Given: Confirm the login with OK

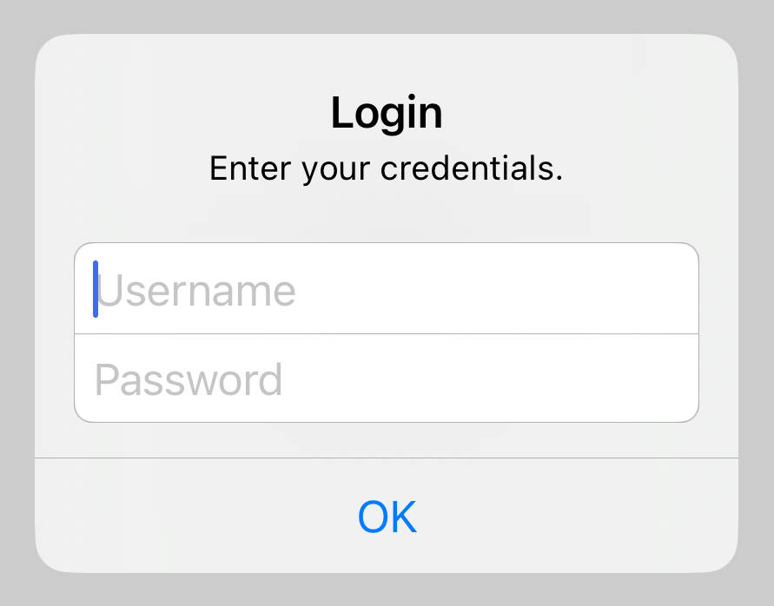Looking at the screenshot, I should click(x=387, y=517).
